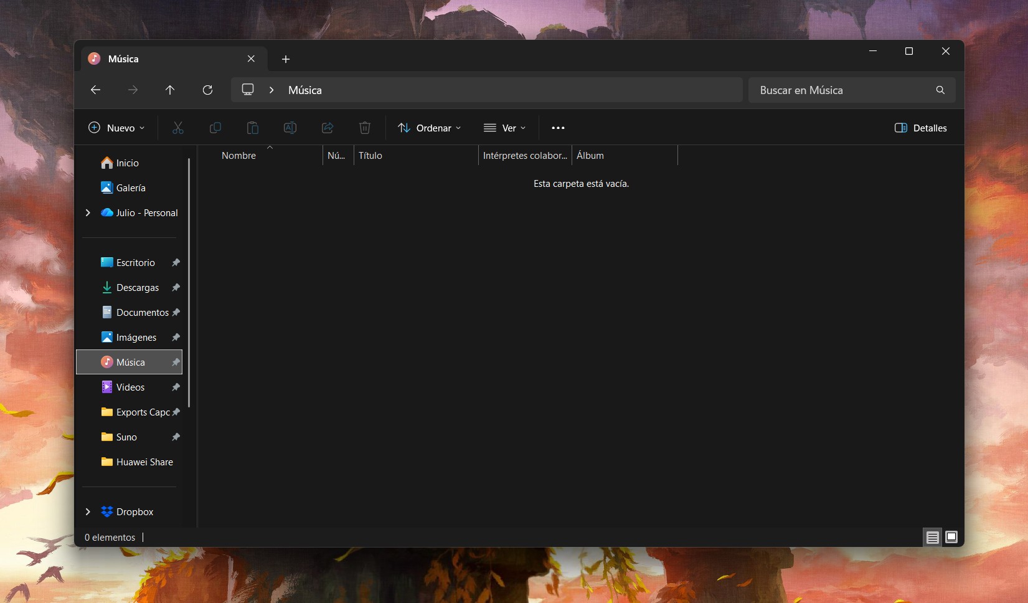Click the Copy icon in toolbar
Image resolution: width=1028 pixels, height=603 pixels.
[x=215, y=128]
